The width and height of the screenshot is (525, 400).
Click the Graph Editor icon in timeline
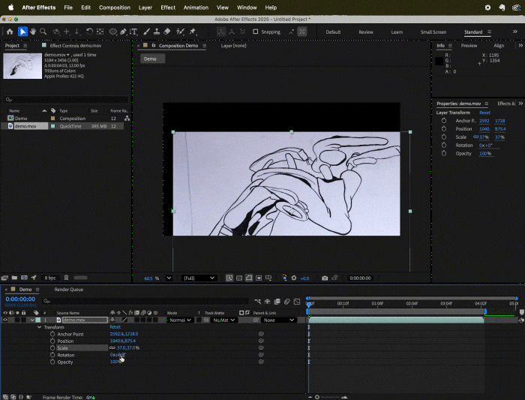click(x=297, y=302)
